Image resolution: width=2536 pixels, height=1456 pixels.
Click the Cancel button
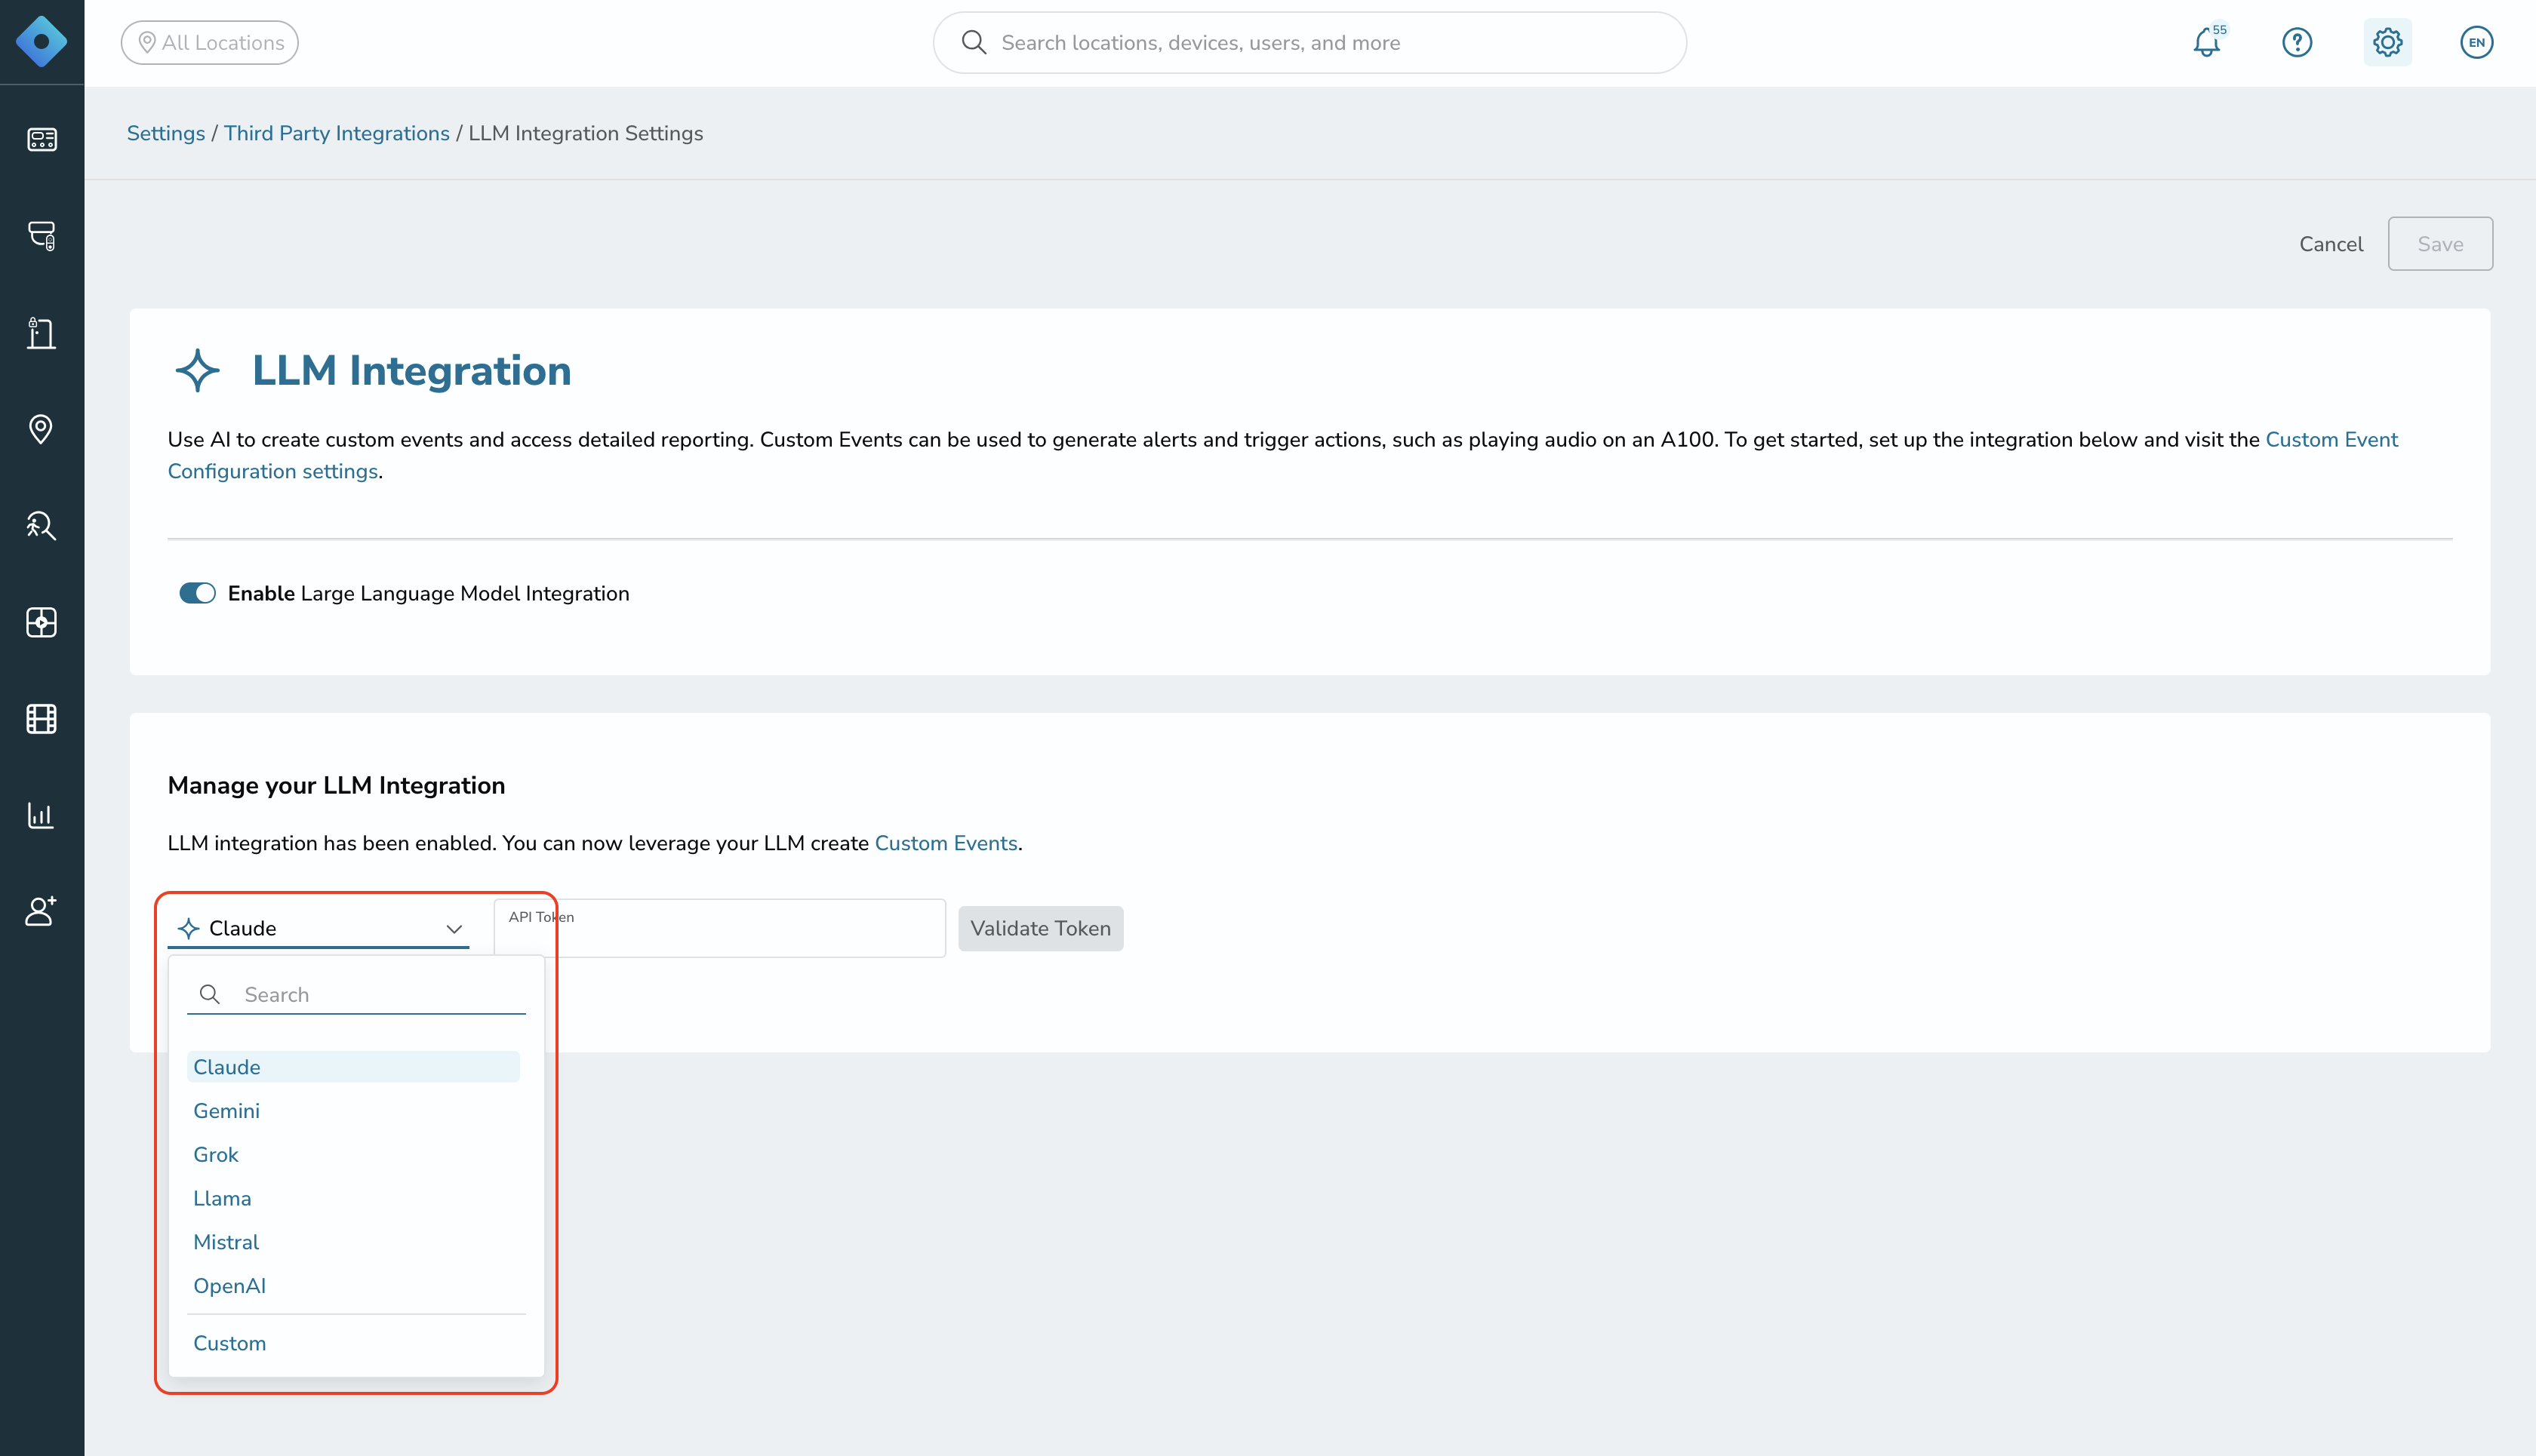[x=2331, y=244]
